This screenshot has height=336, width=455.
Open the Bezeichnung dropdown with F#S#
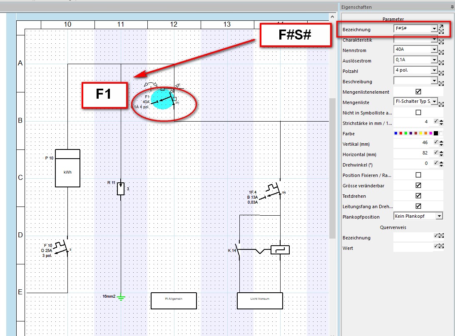(x=434, y=29)
